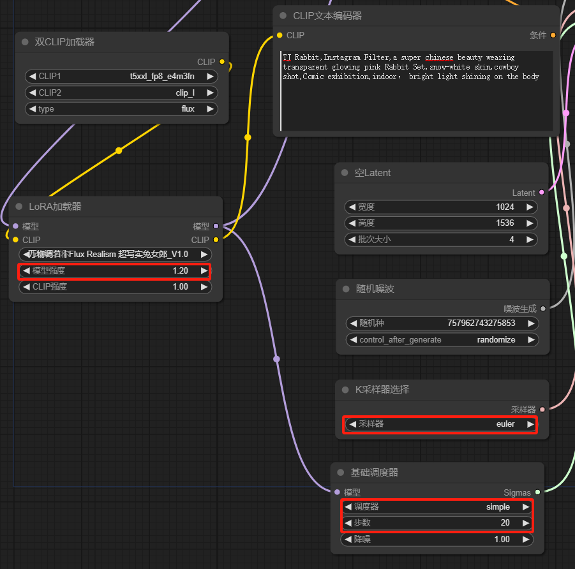This screenshot has height=569, width=575.
Task: Increase 模型强度 with its right arrow
Action: (204, 270)
